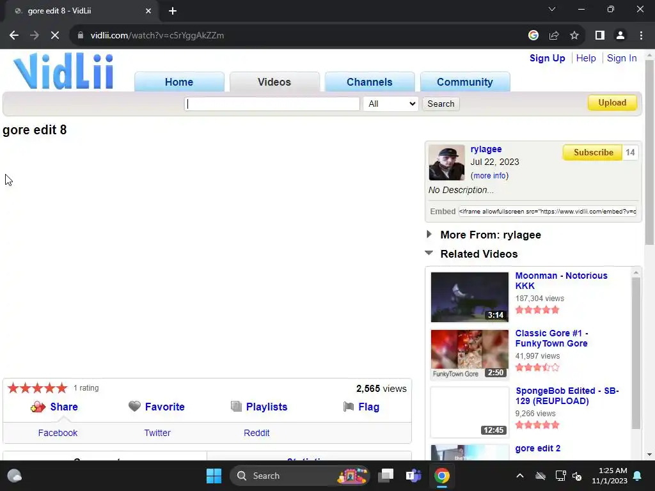Click the Favorite heart icon
Viewport: 655px width, 491px height.
[134, 406]
